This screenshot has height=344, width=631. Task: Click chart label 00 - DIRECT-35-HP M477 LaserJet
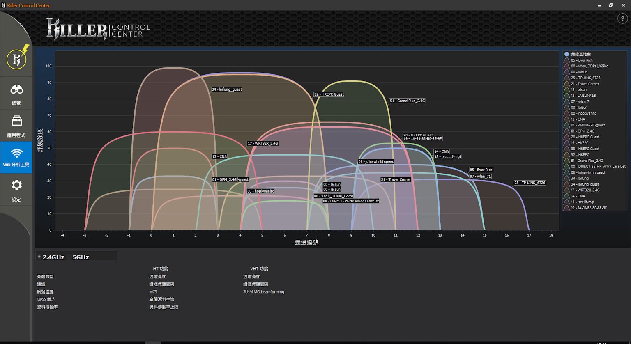[x=351, y=201]
